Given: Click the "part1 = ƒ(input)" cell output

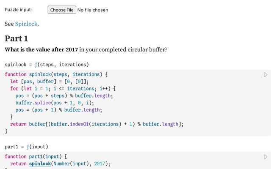Looking at the screenshot, I should point(26,147).
